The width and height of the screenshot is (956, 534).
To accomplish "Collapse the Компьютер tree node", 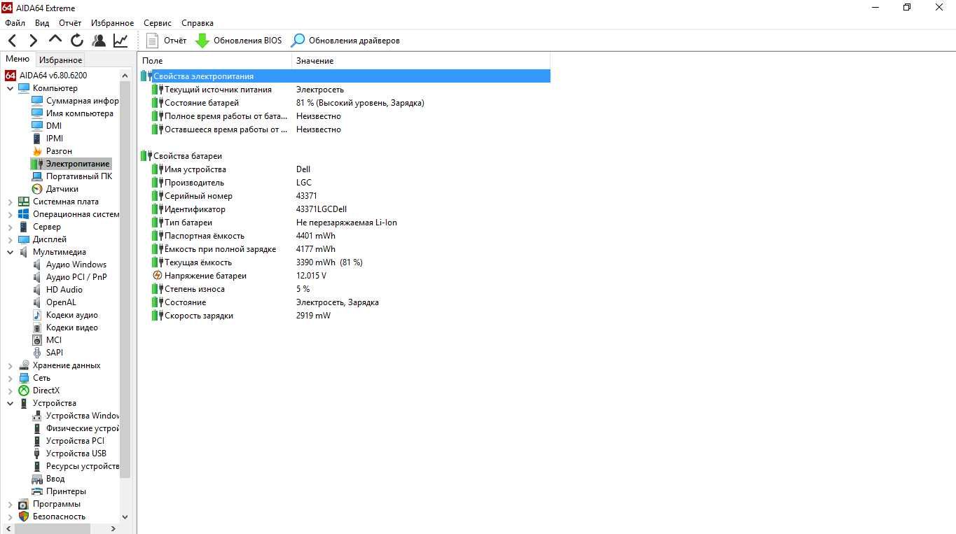I will (x=11, y=88).
